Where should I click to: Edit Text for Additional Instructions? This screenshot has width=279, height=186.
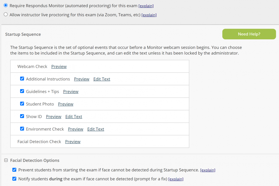[x=102, y=79]
